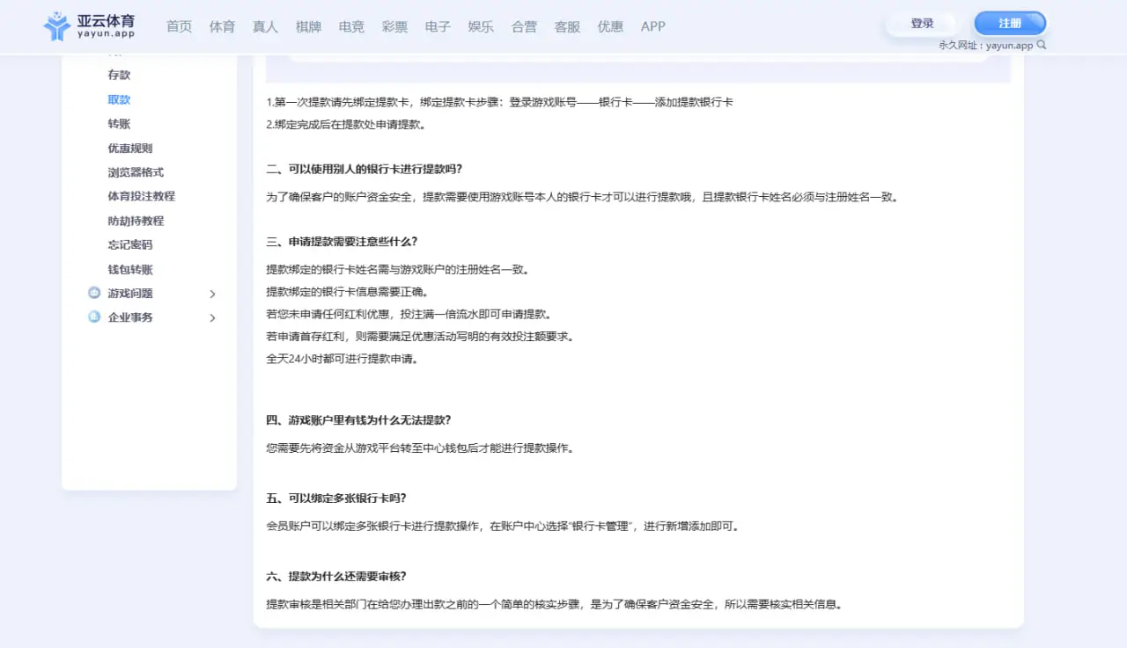Open 防劫持教程 in the sidebar
Image resolution: width=1127 pixels, height=648 pixels.
(136, 221)
